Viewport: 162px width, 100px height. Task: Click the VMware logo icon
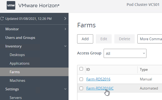(x=11, y=5)
